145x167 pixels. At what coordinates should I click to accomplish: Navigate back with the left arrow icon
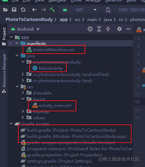[34, 10]
